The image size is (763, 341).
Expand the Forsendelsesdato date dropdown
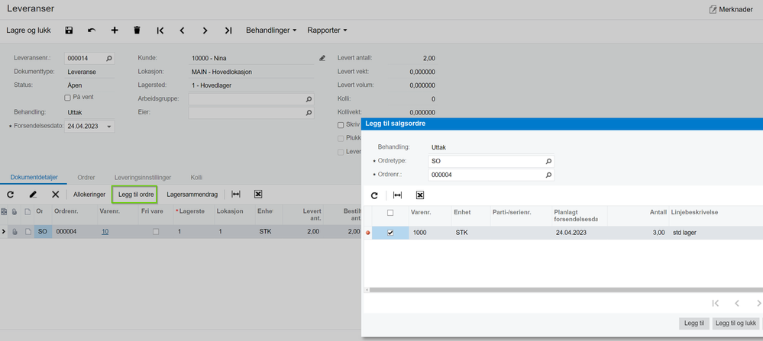(109, 127)
